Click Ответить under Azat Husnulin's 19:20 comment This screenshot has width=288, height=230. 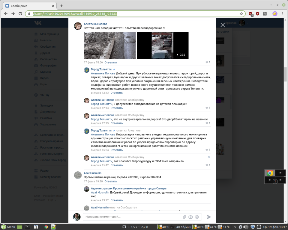(x=110, y=181)
